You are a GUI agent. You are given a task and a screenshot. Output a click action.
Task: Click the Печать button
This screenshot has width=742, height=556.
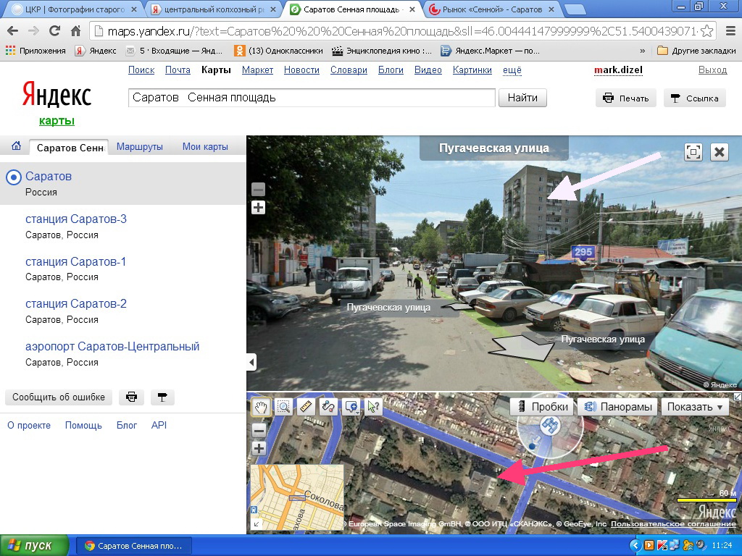click(625, 98)
